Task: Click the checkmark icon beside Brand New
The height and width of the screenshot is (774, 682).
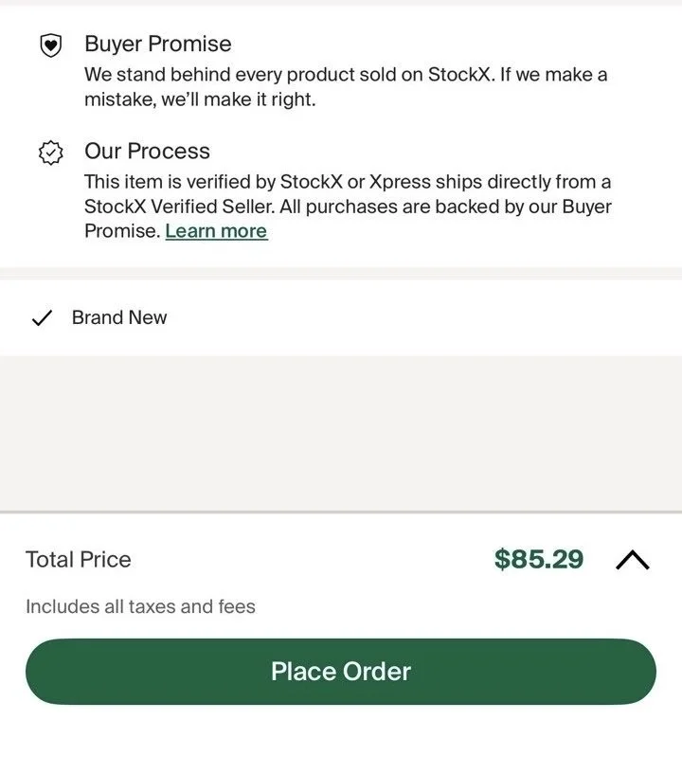Action: [42, 318]
